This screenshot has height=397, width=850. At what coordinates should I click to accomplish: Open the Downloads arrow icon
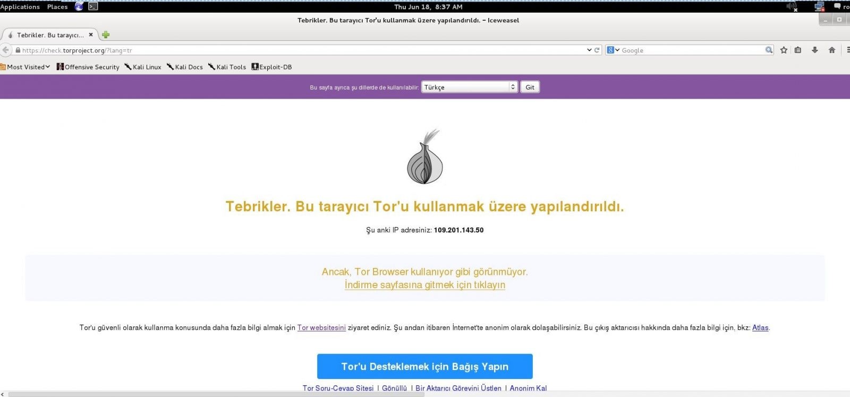pyautogui.click(x=814, y=50)
